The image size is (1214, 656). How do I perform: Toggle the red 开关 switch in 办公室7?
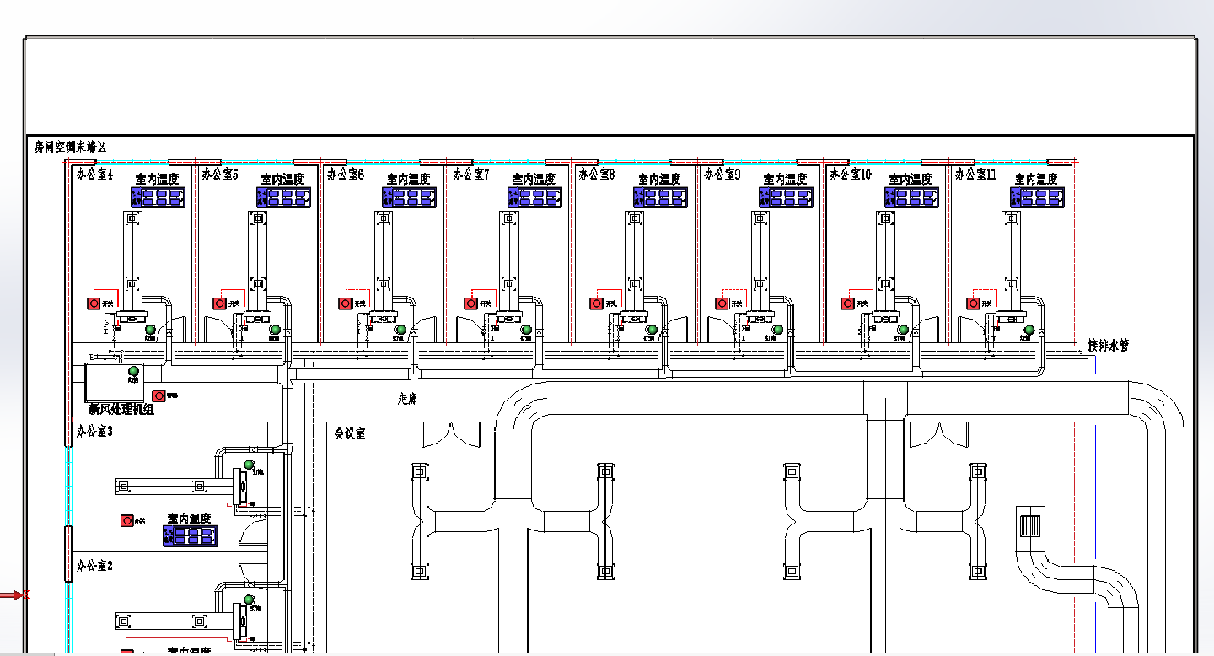pyautogui.click(x=470, y=303)
